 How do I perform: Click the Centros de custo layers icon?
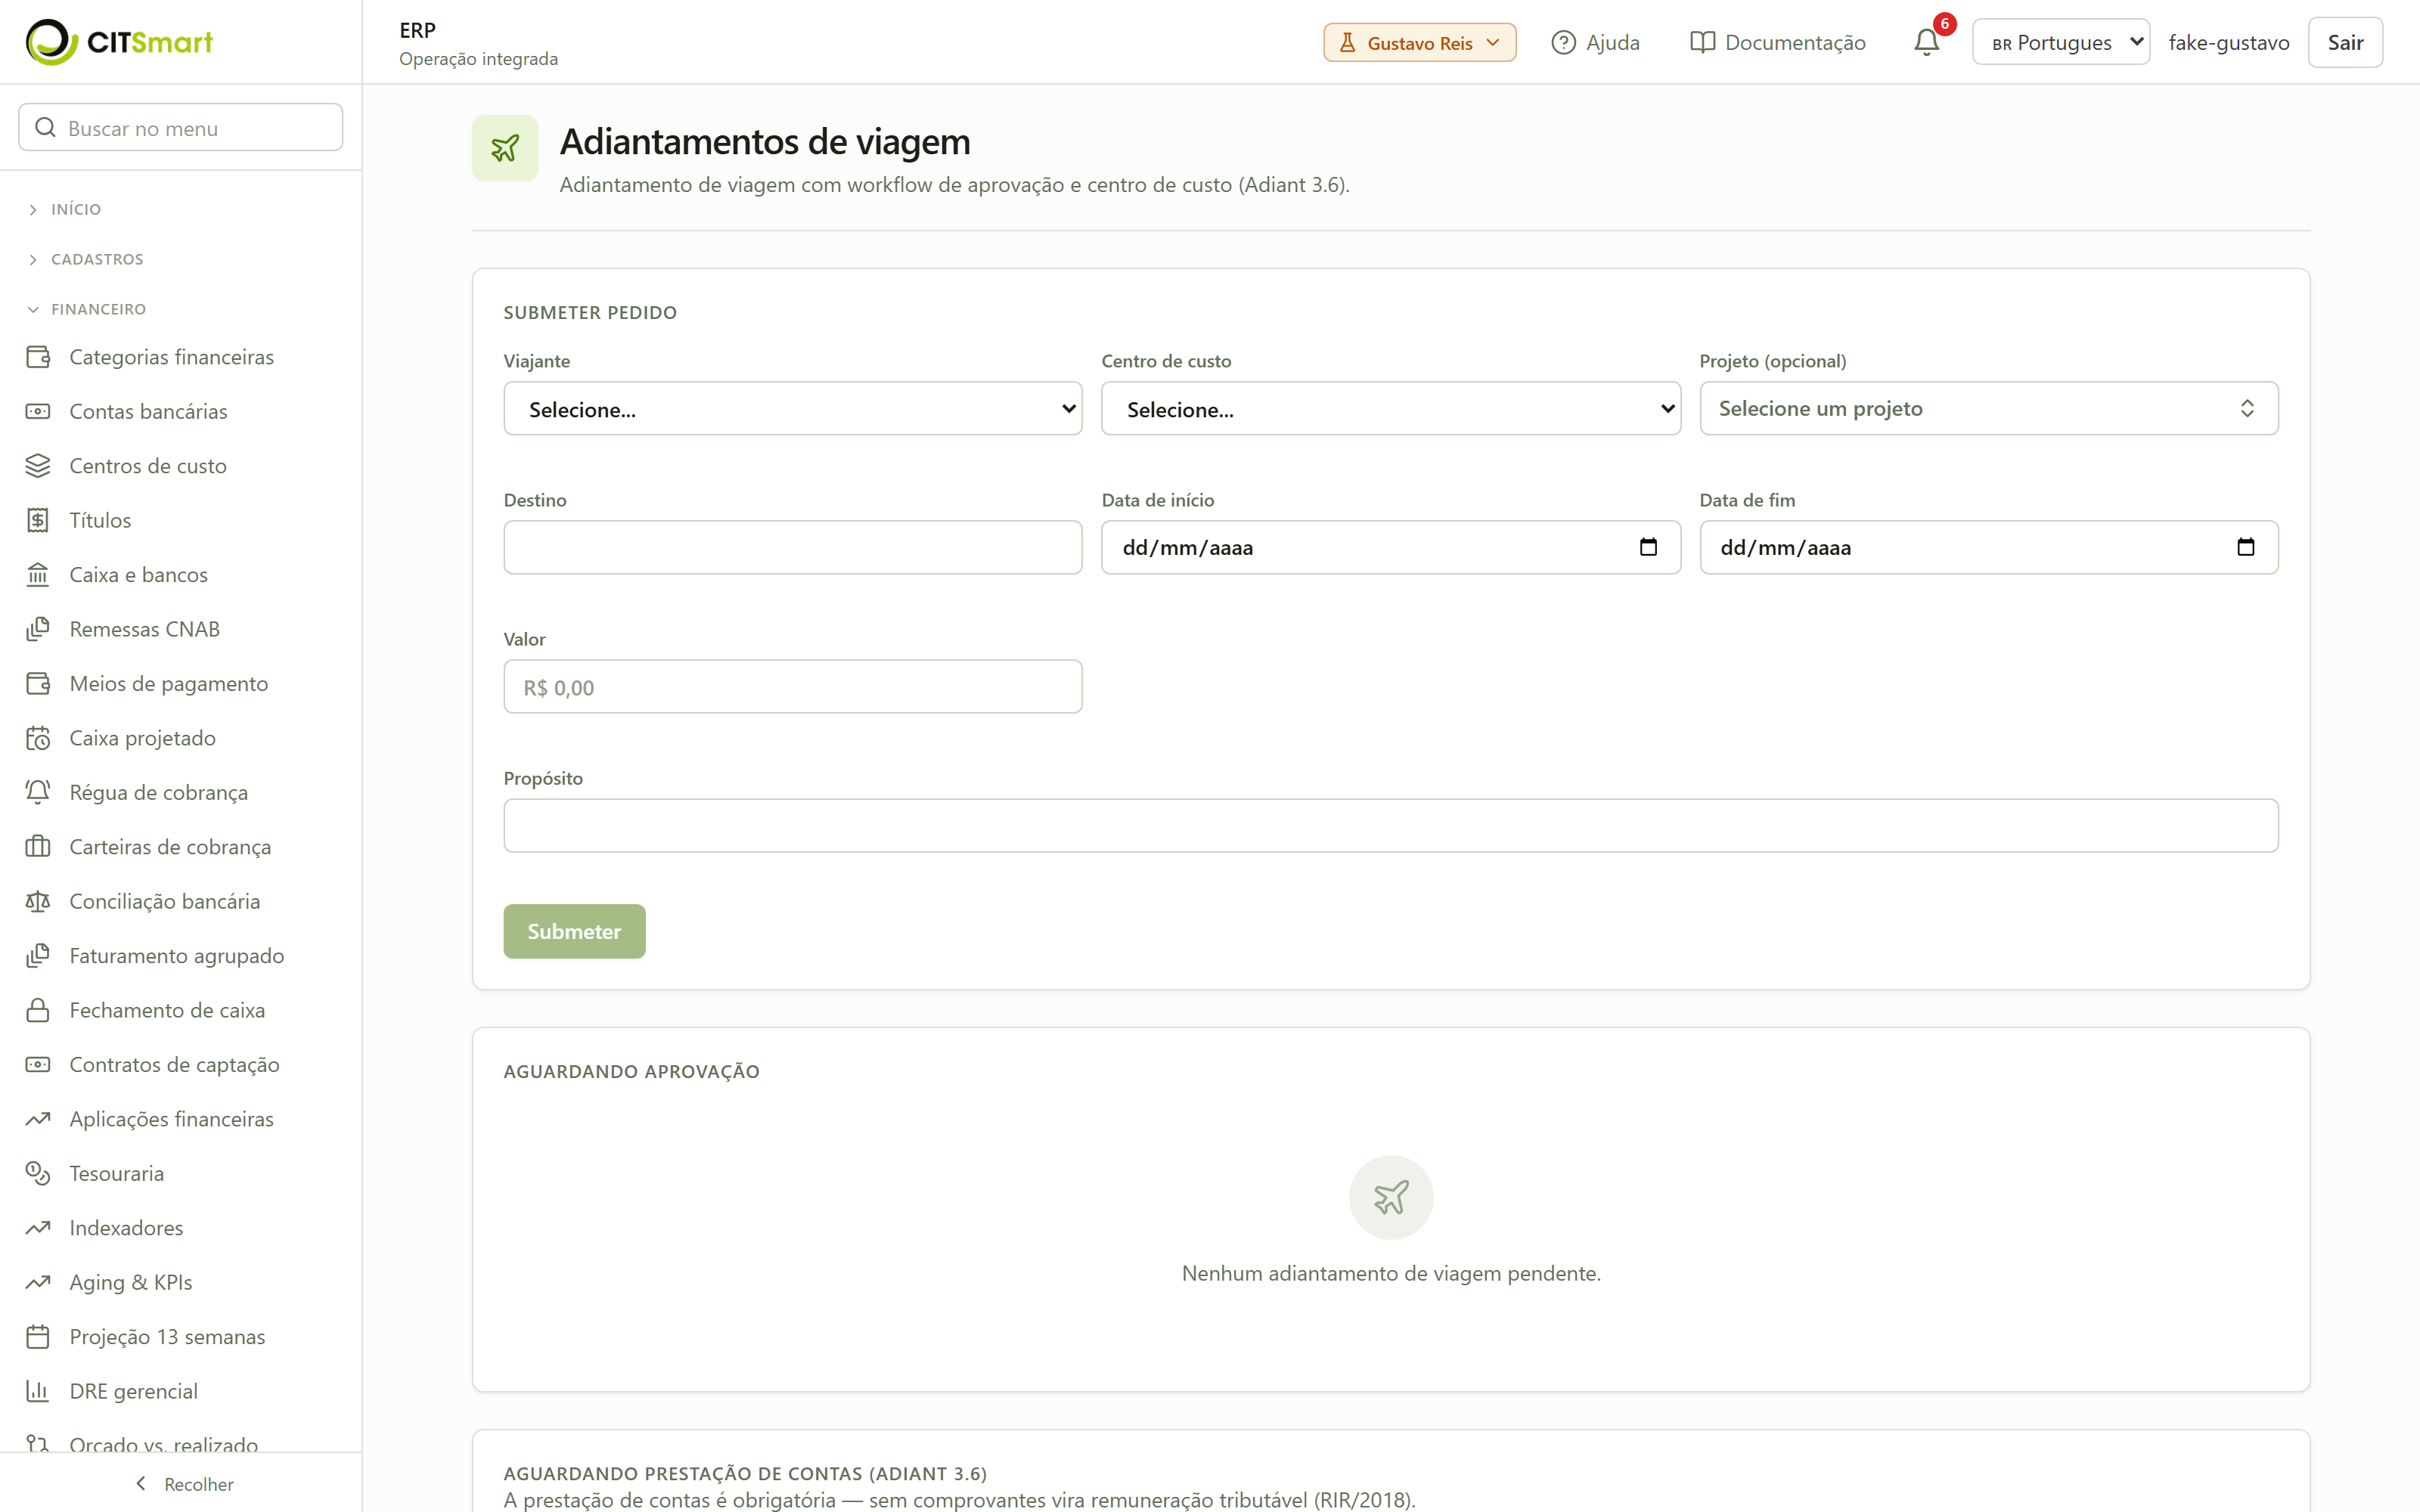click(x=38, y=466)
